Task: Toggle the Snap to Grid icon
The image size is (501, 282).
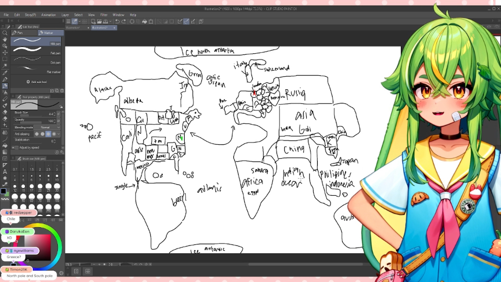Action: pyautogui.click(x=193, y=21)
